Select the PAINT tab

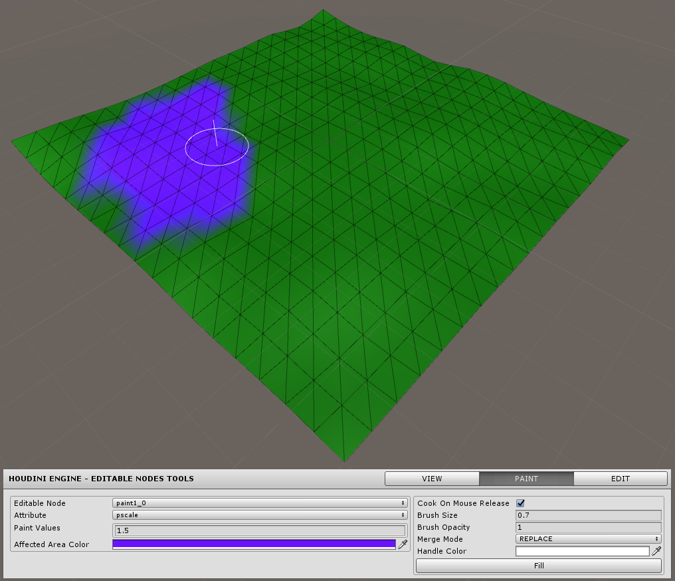pyautogui.click(x=526, y=479)
